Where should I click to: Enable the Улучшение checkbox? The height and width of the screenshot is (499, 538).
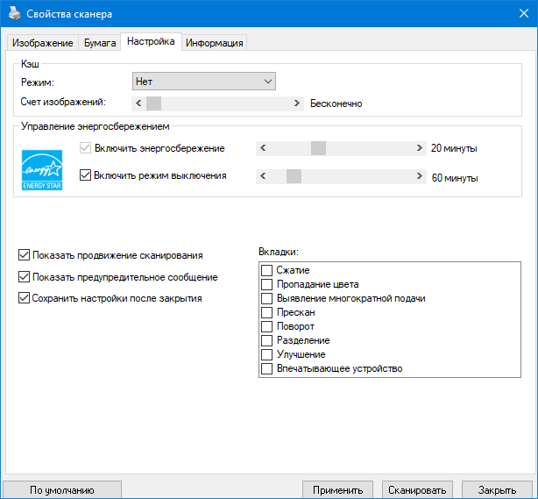(x=266, y=354)
